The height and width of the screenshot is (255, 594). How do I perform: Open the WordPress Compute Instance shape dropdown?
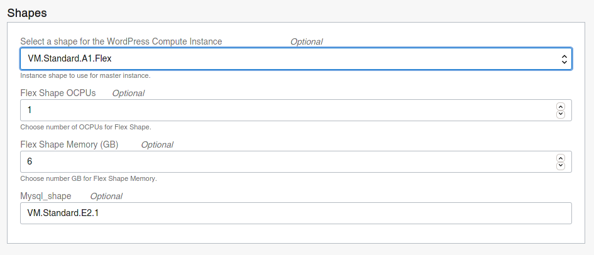[x=296, y=58]
